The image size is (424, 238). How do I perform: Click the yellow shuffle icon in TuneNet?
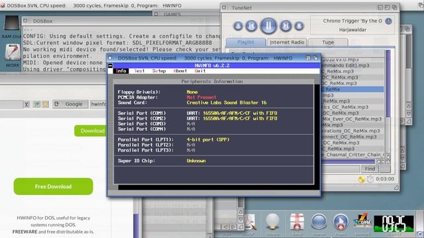(x=361, y=179)
